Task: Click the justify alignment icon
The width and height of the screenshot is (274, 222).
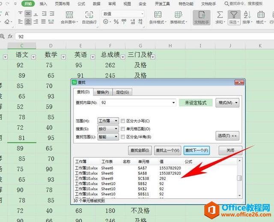Action: [x=43, y=22]
